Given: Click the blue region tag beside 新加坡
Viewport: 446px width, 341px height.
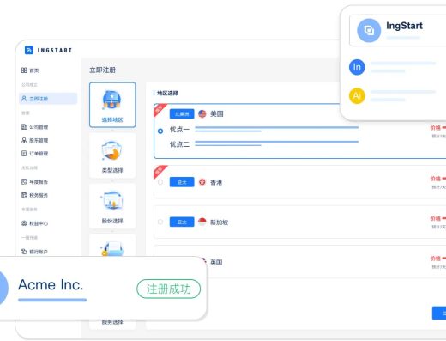Looking at the screenshot, I should [x=182, y=222].
